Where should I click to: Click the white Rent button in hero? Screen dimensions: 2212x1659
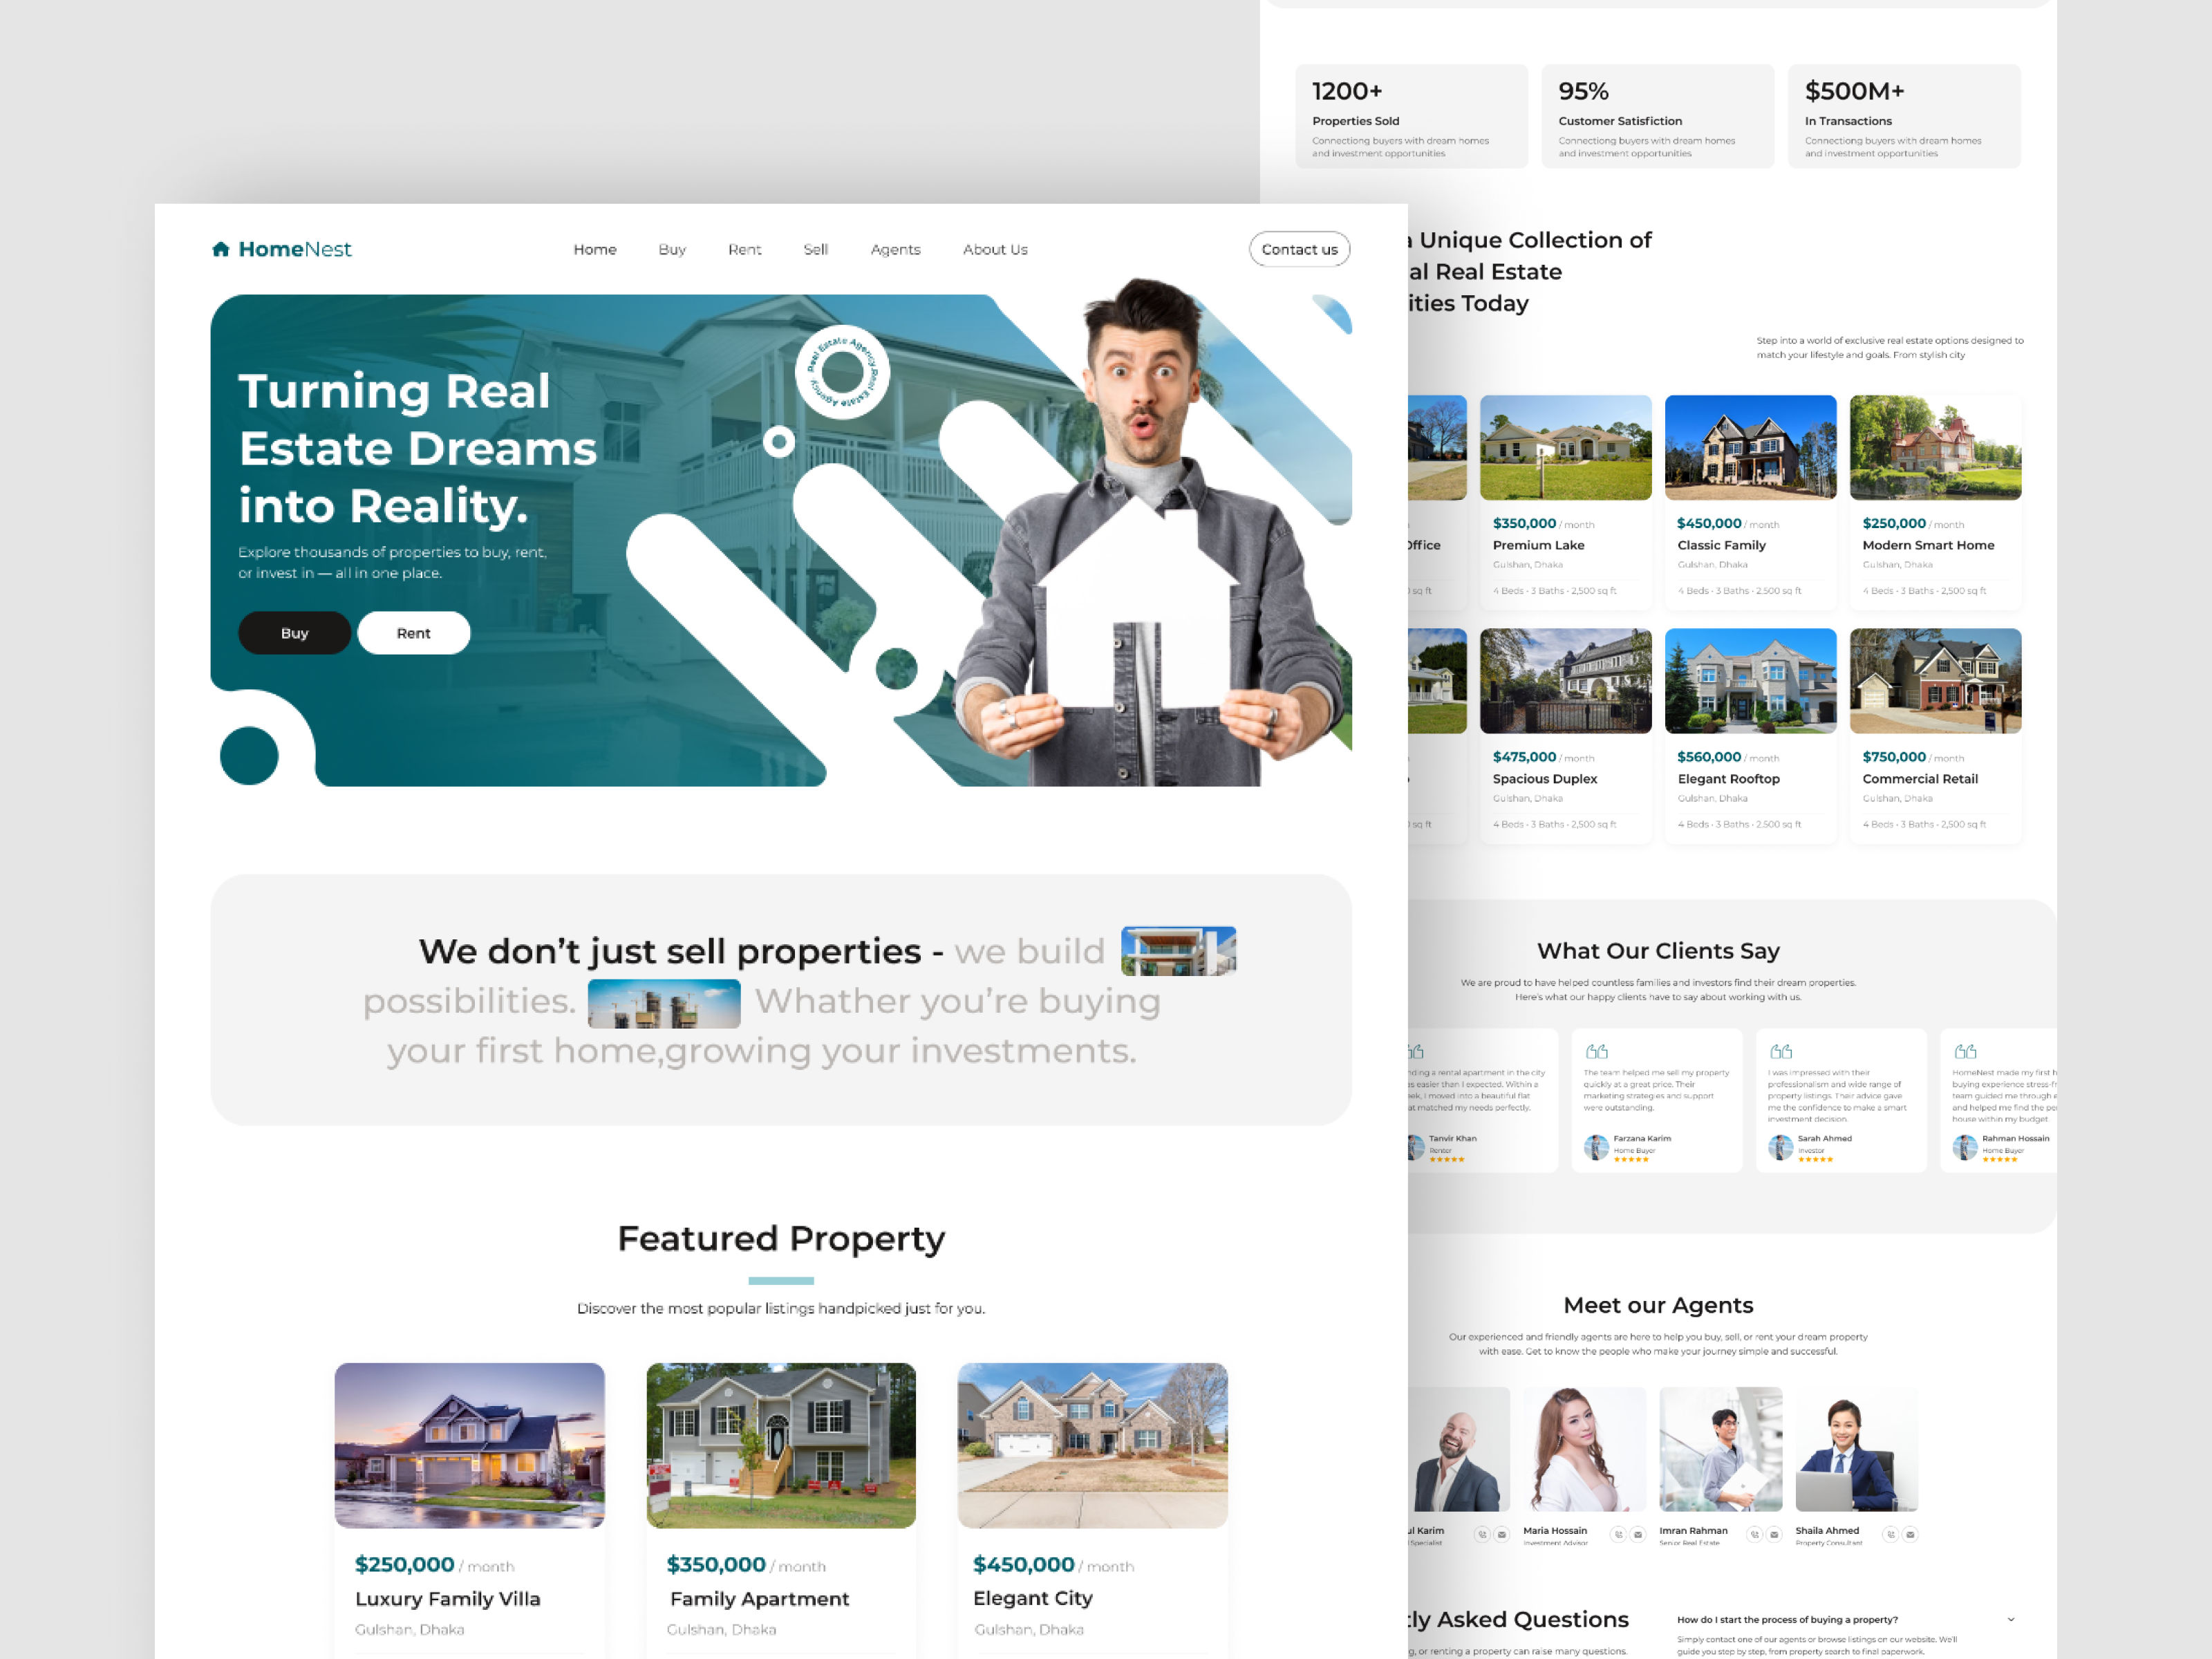tap(414, 633)
